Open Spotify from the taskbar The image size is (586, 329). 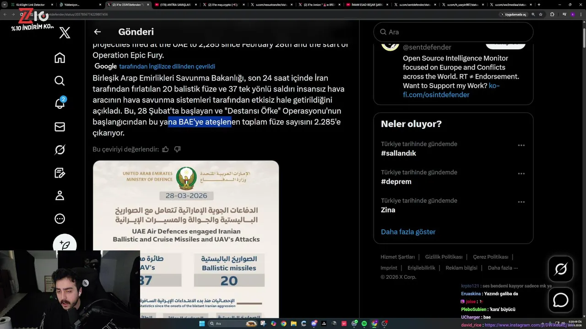coord(364,324)
